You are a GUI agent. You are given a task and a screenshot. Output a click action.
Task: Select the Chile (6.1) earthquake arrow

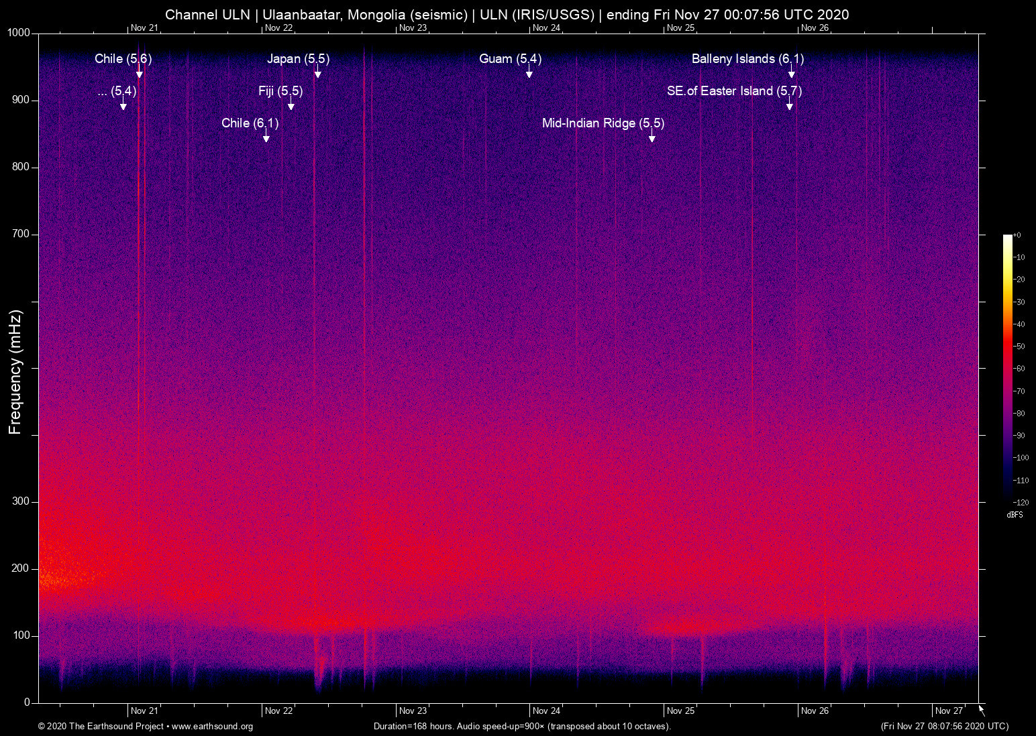(266, 138)
